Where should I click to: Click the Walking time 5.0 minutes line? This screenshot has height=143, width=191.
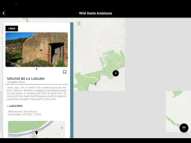(22, 111)
